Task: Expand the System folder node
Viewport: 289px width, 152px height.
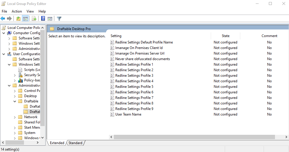Action: (x=15, y=133)
